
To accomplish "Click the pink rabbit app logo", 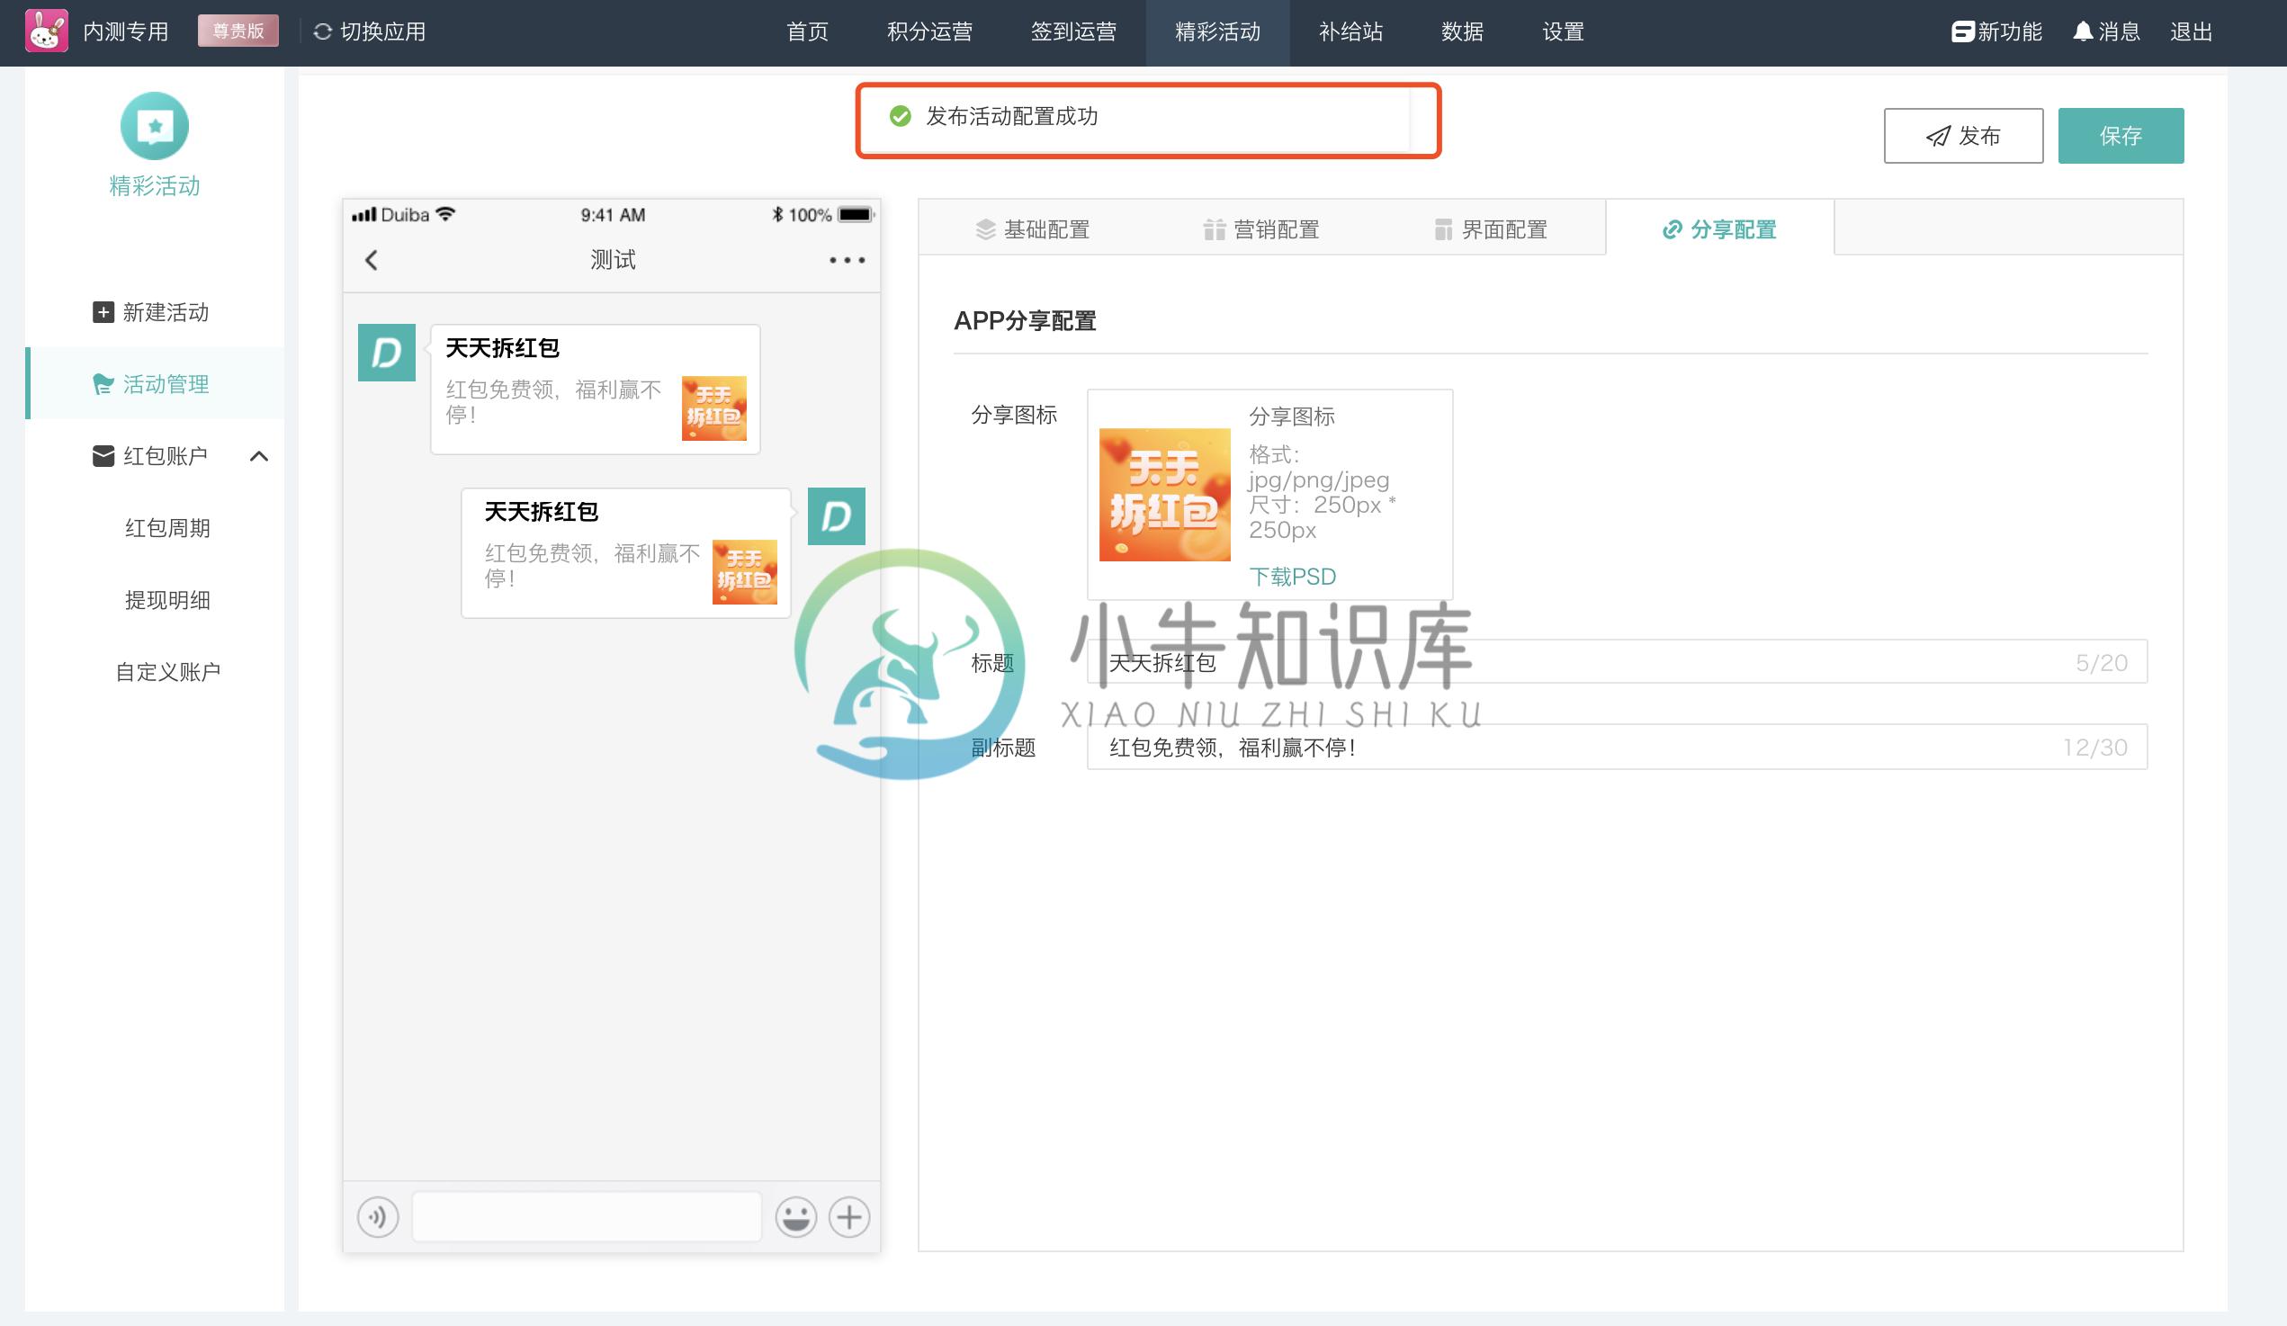I will tap(46, 31).
